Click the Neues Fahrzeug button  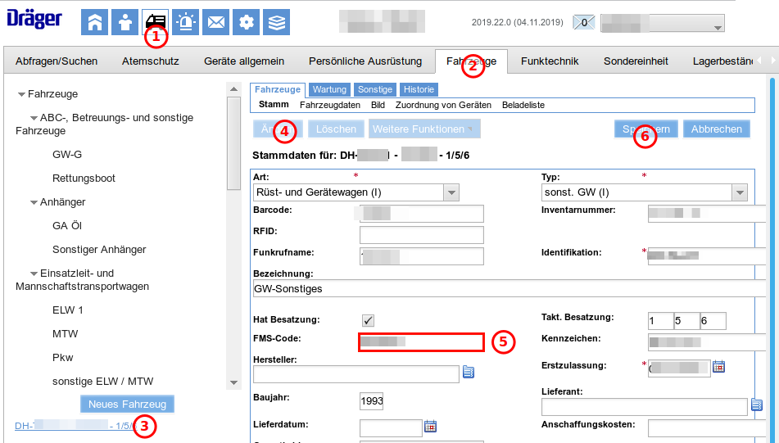127,405
